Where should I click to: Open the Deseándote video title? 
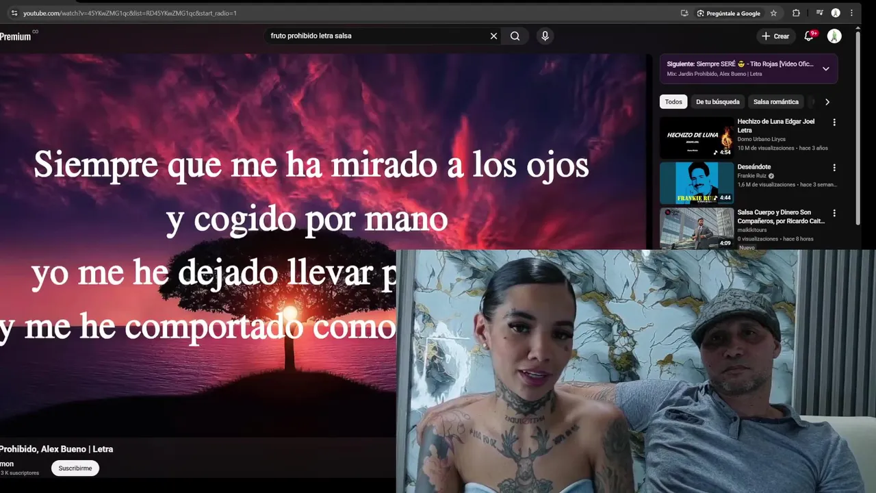pyautogui.click(x=754, y=167)
